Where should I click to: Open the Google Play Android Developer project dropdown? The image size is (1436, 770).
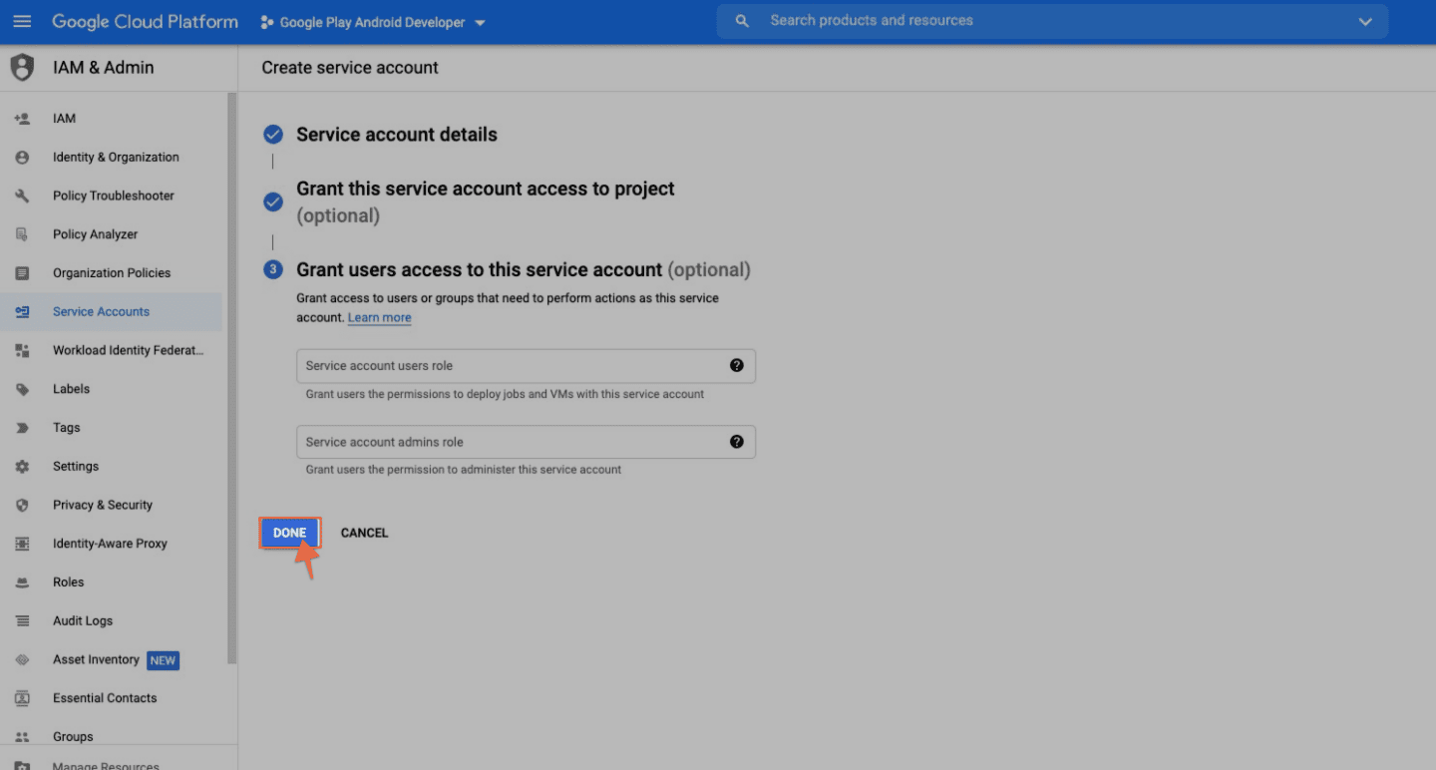372,22
